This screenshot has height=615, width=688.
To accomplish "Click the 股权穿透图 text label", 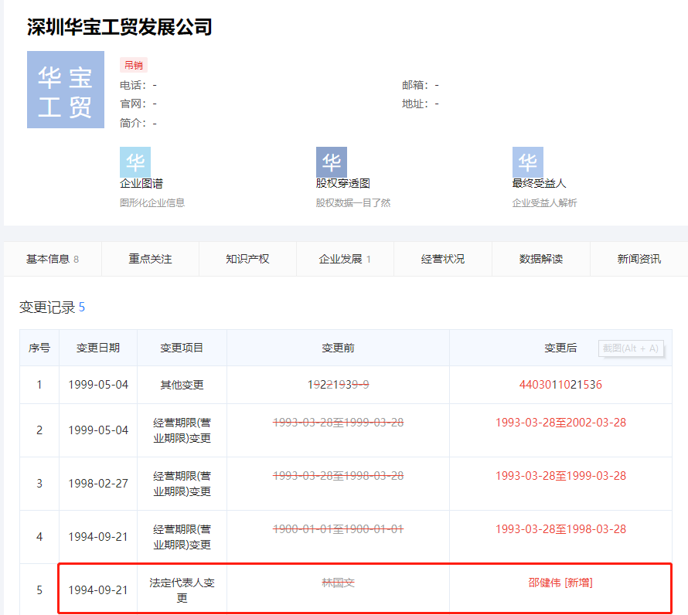I will pos(342,184).
